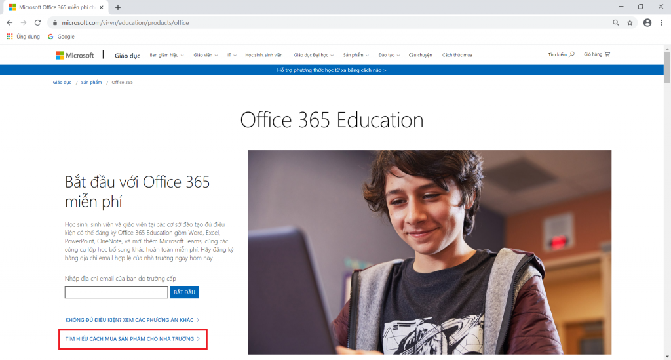Click the blue remote learning support banner
The width and height of the screenshot is (671, 360).
(332, 70)
